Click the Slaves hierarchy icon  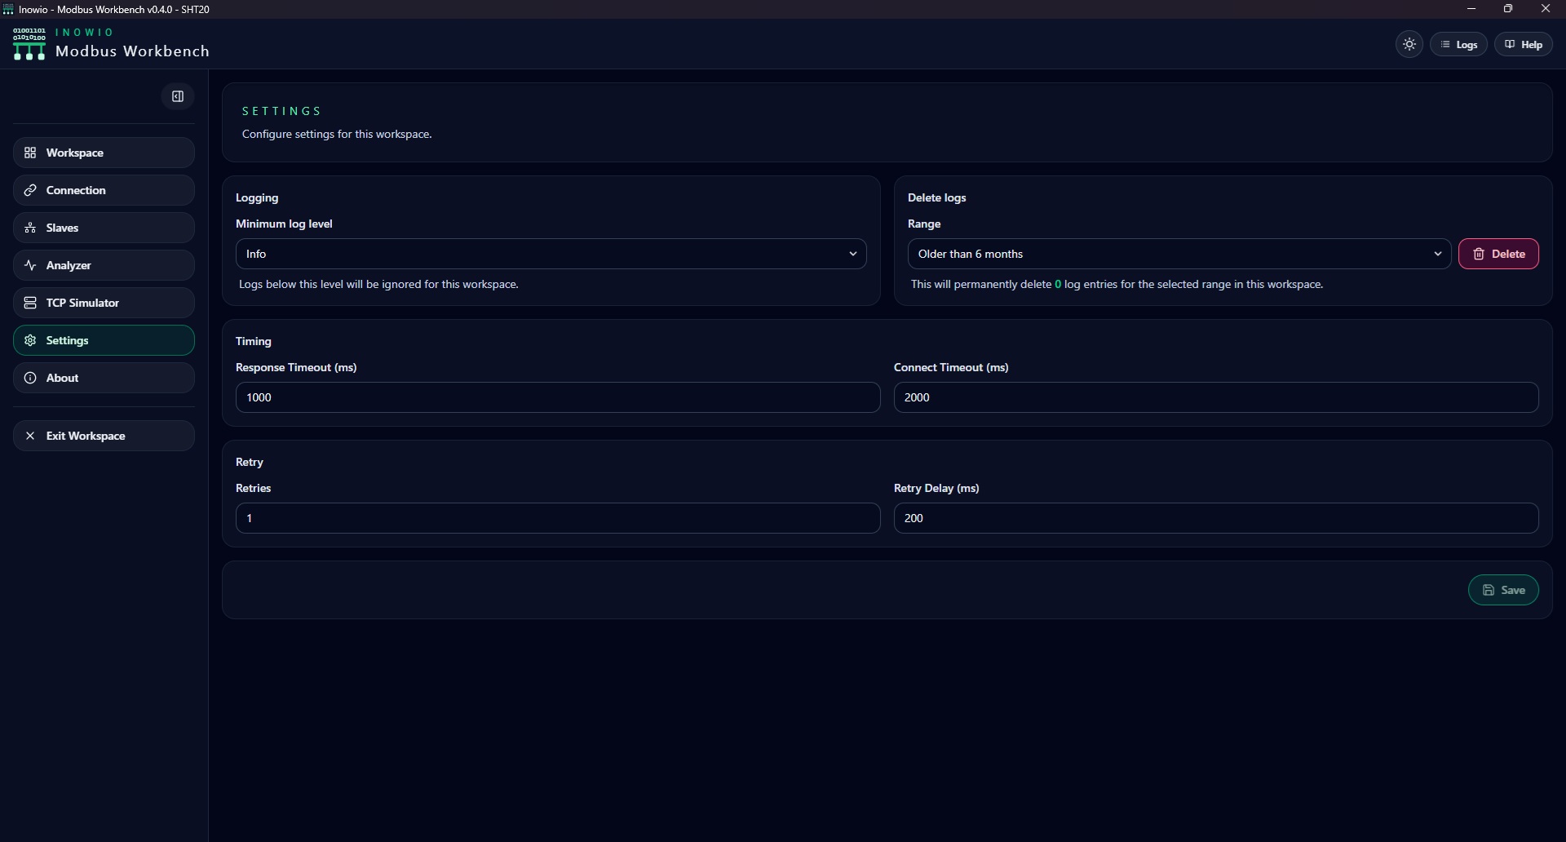click(30, 228)
